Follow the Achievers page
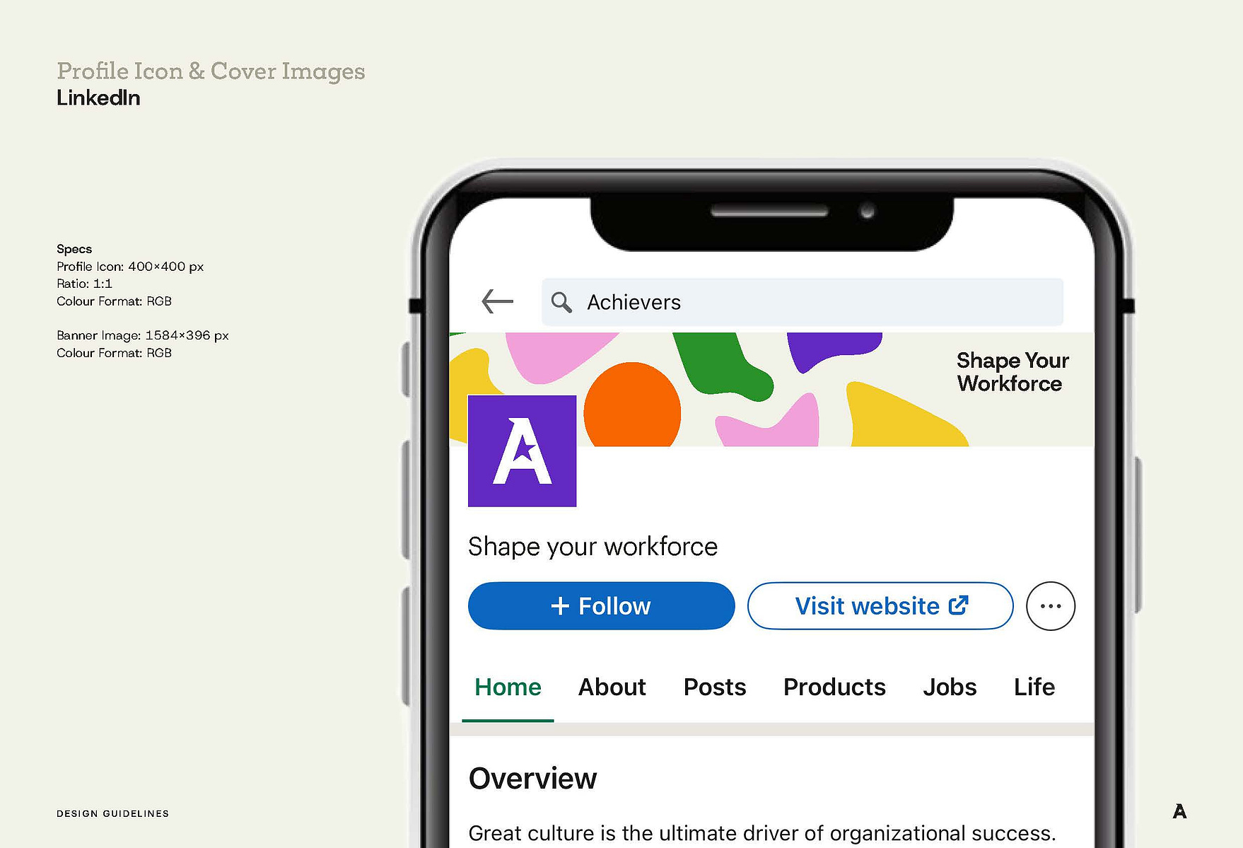This screenshot has height=848, width=1243. pyautogui.click(x=601, y=606)
